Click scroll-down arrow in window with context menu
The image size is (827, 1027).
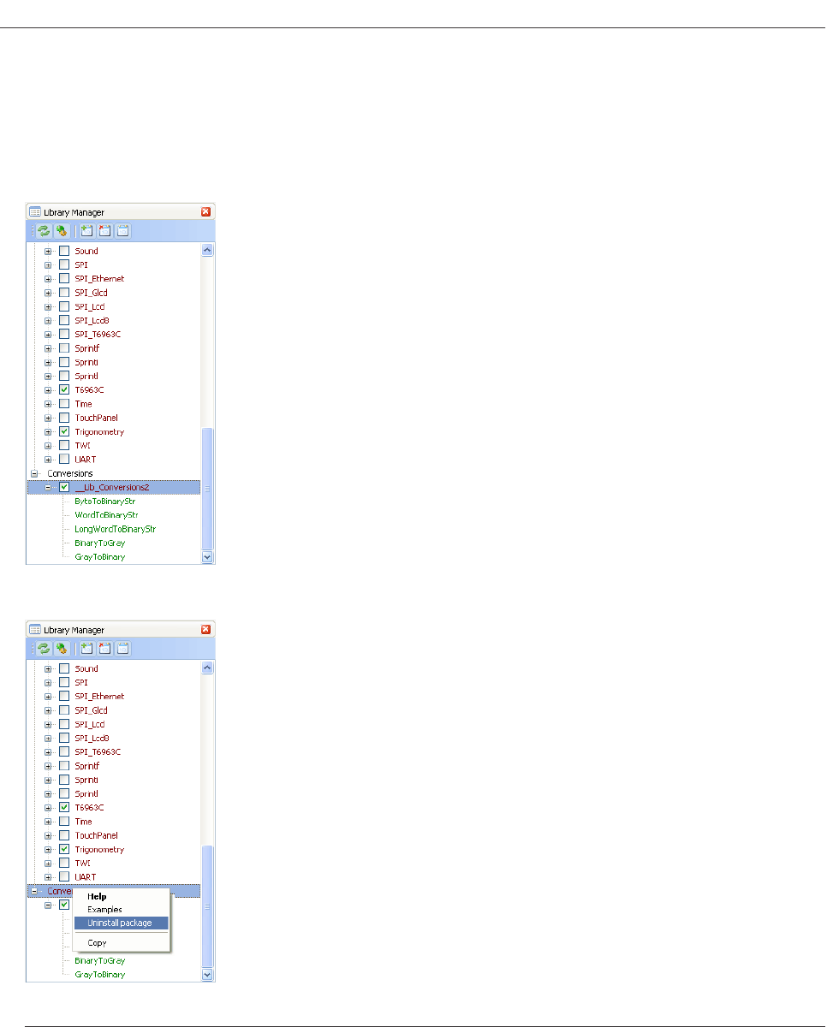click(x=206, y=974)
